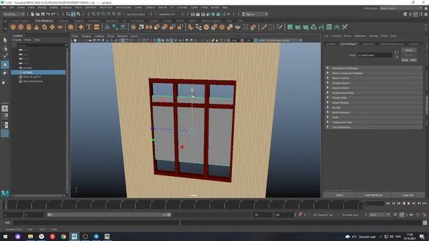The height and width of the screenshot is (241, 429).
Task: Expand the Smooth Mesh section
Action: [374, 88]
